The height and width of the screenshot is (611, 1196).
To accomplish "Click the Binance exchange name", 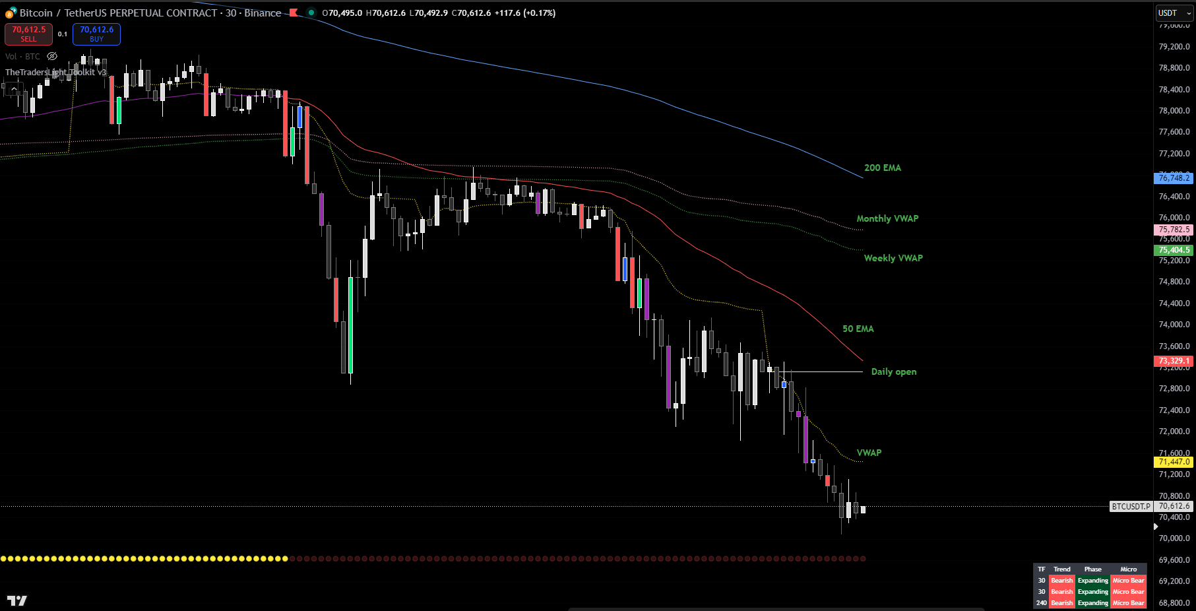I will point(262,13).
